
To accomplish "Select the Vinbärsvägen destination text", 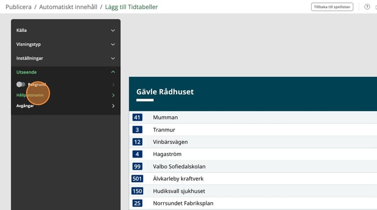I will (170, 142).
